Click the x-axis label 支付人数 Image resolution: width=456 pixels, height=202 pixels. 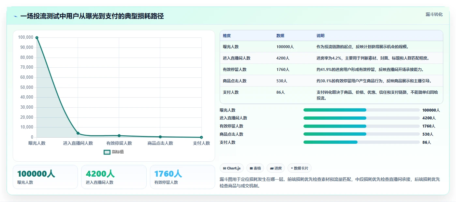tap(201, 143)
